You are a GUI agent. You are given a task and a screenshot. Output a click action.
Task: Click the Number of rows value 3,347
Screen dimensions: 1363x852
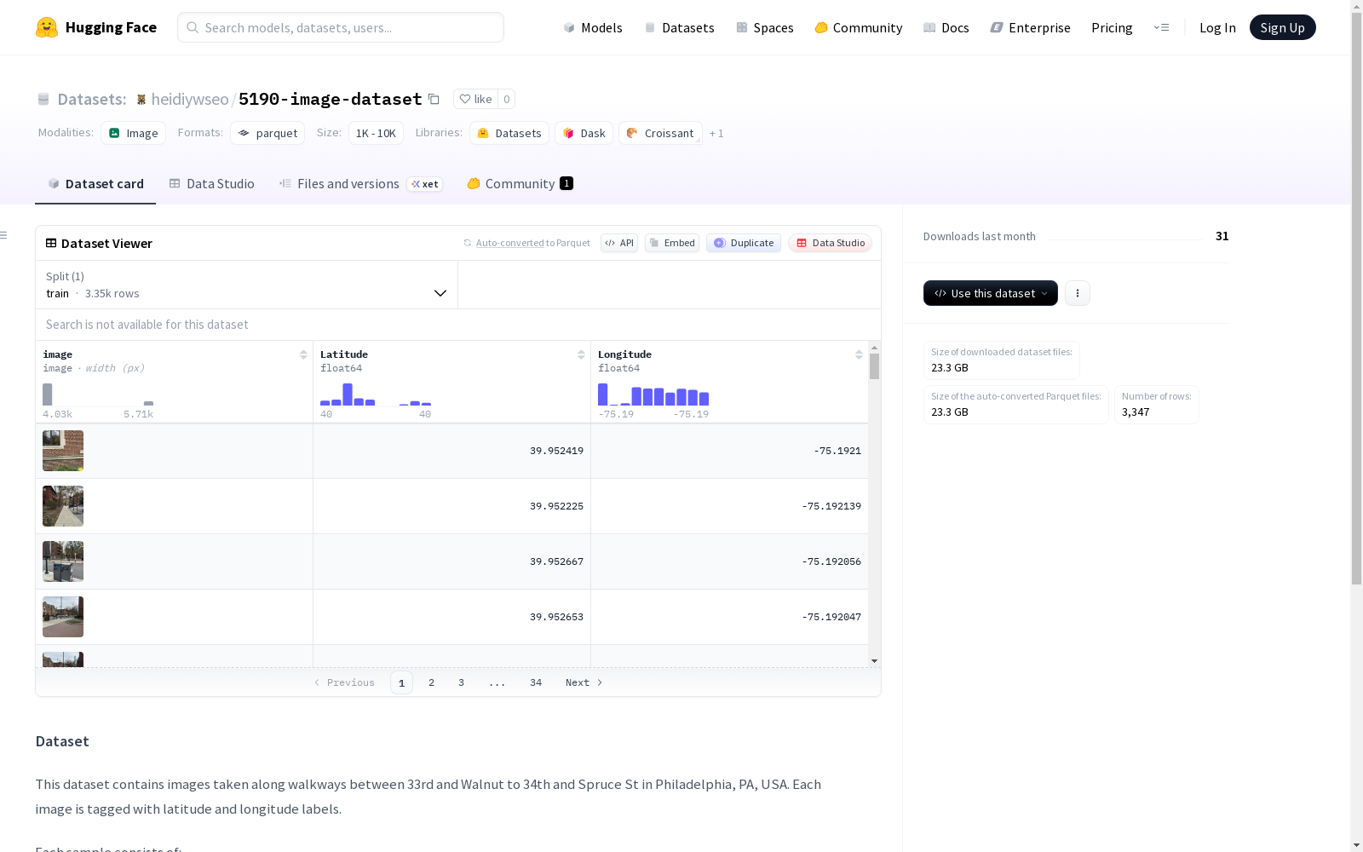1136,412
